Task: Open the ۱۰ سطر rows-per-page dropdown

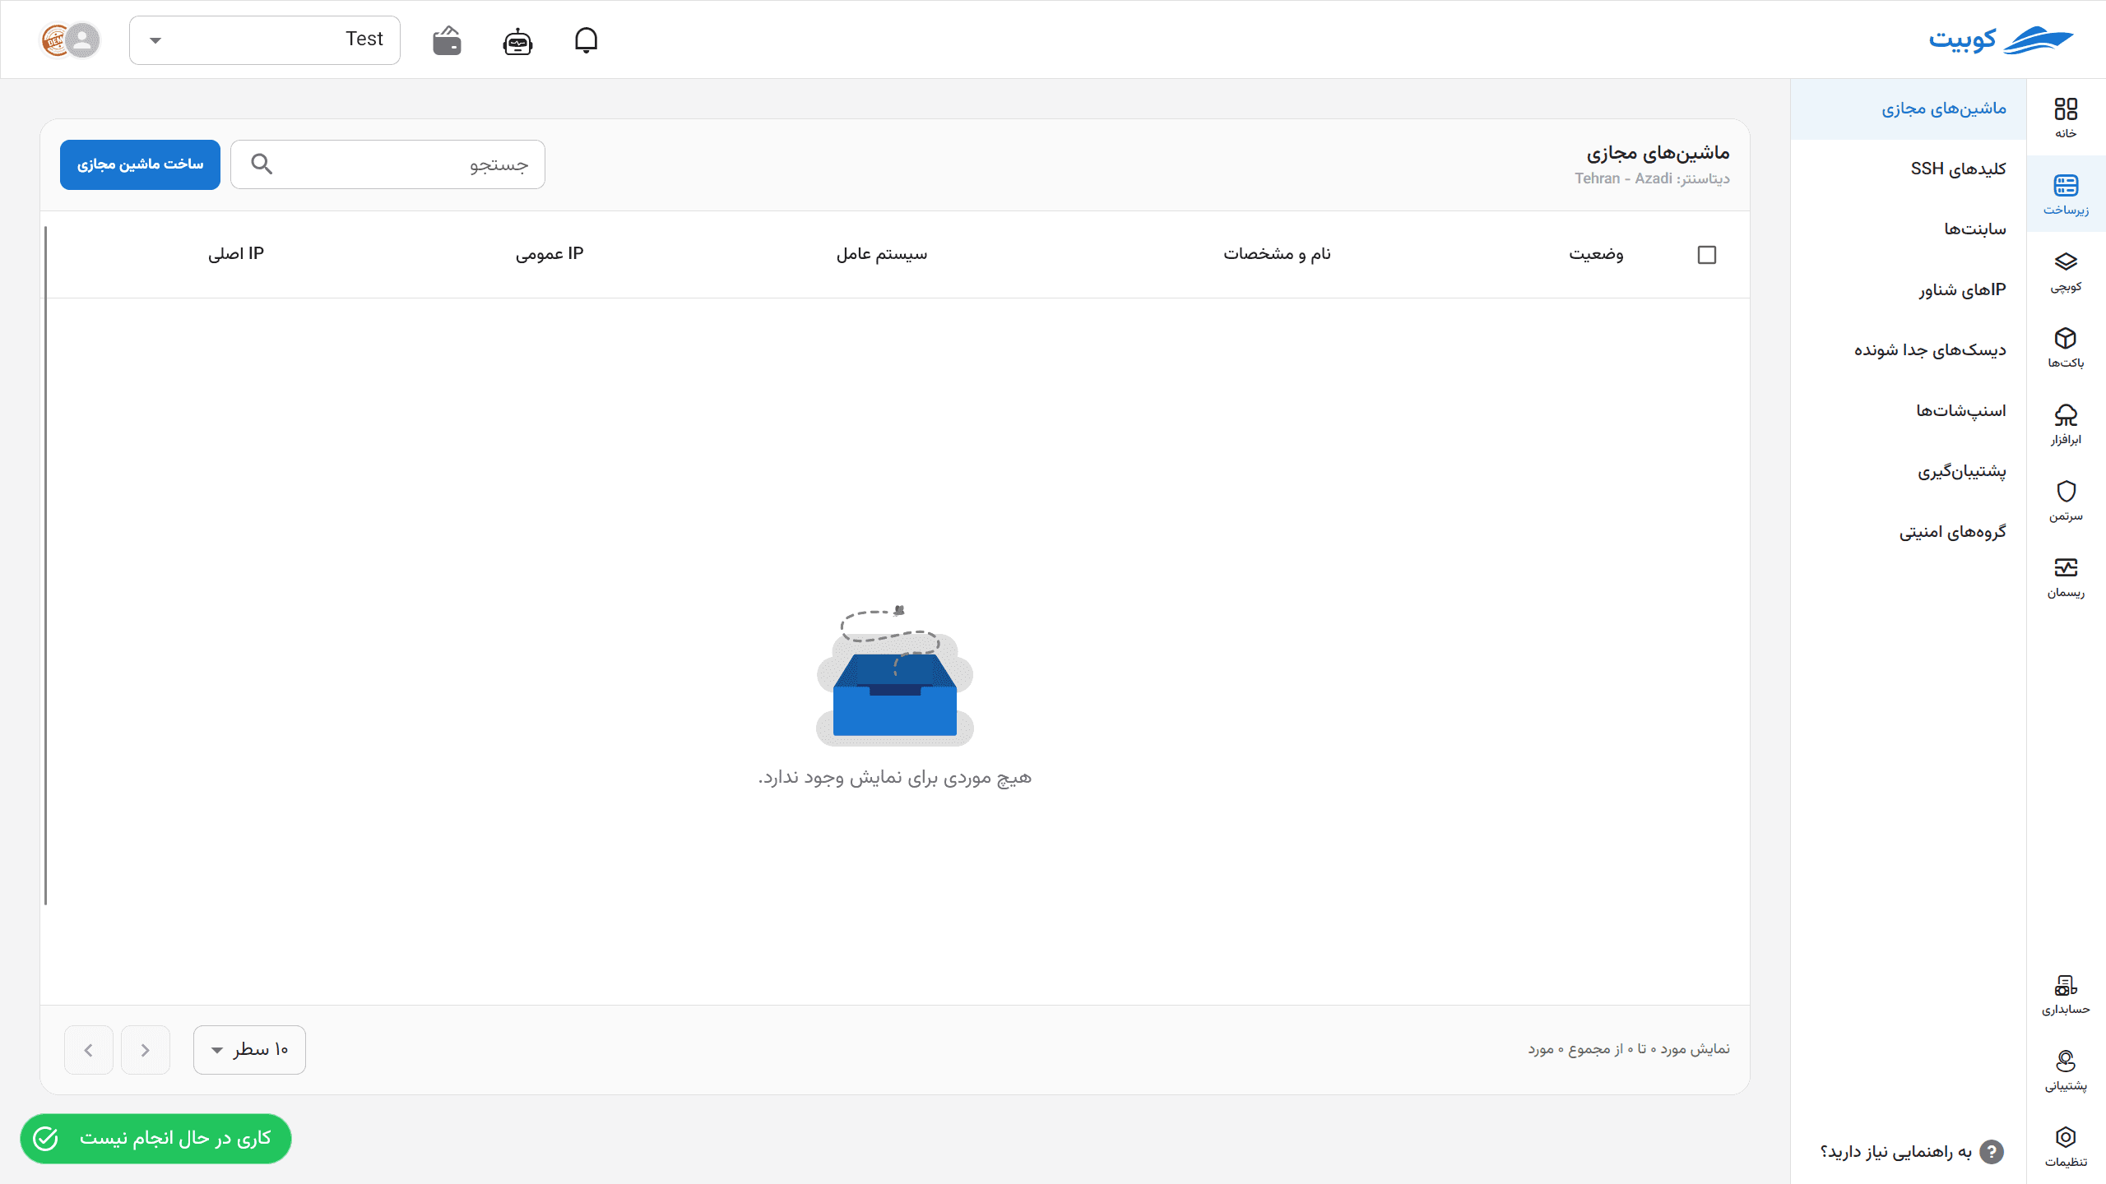Action: coord(249,1050)
